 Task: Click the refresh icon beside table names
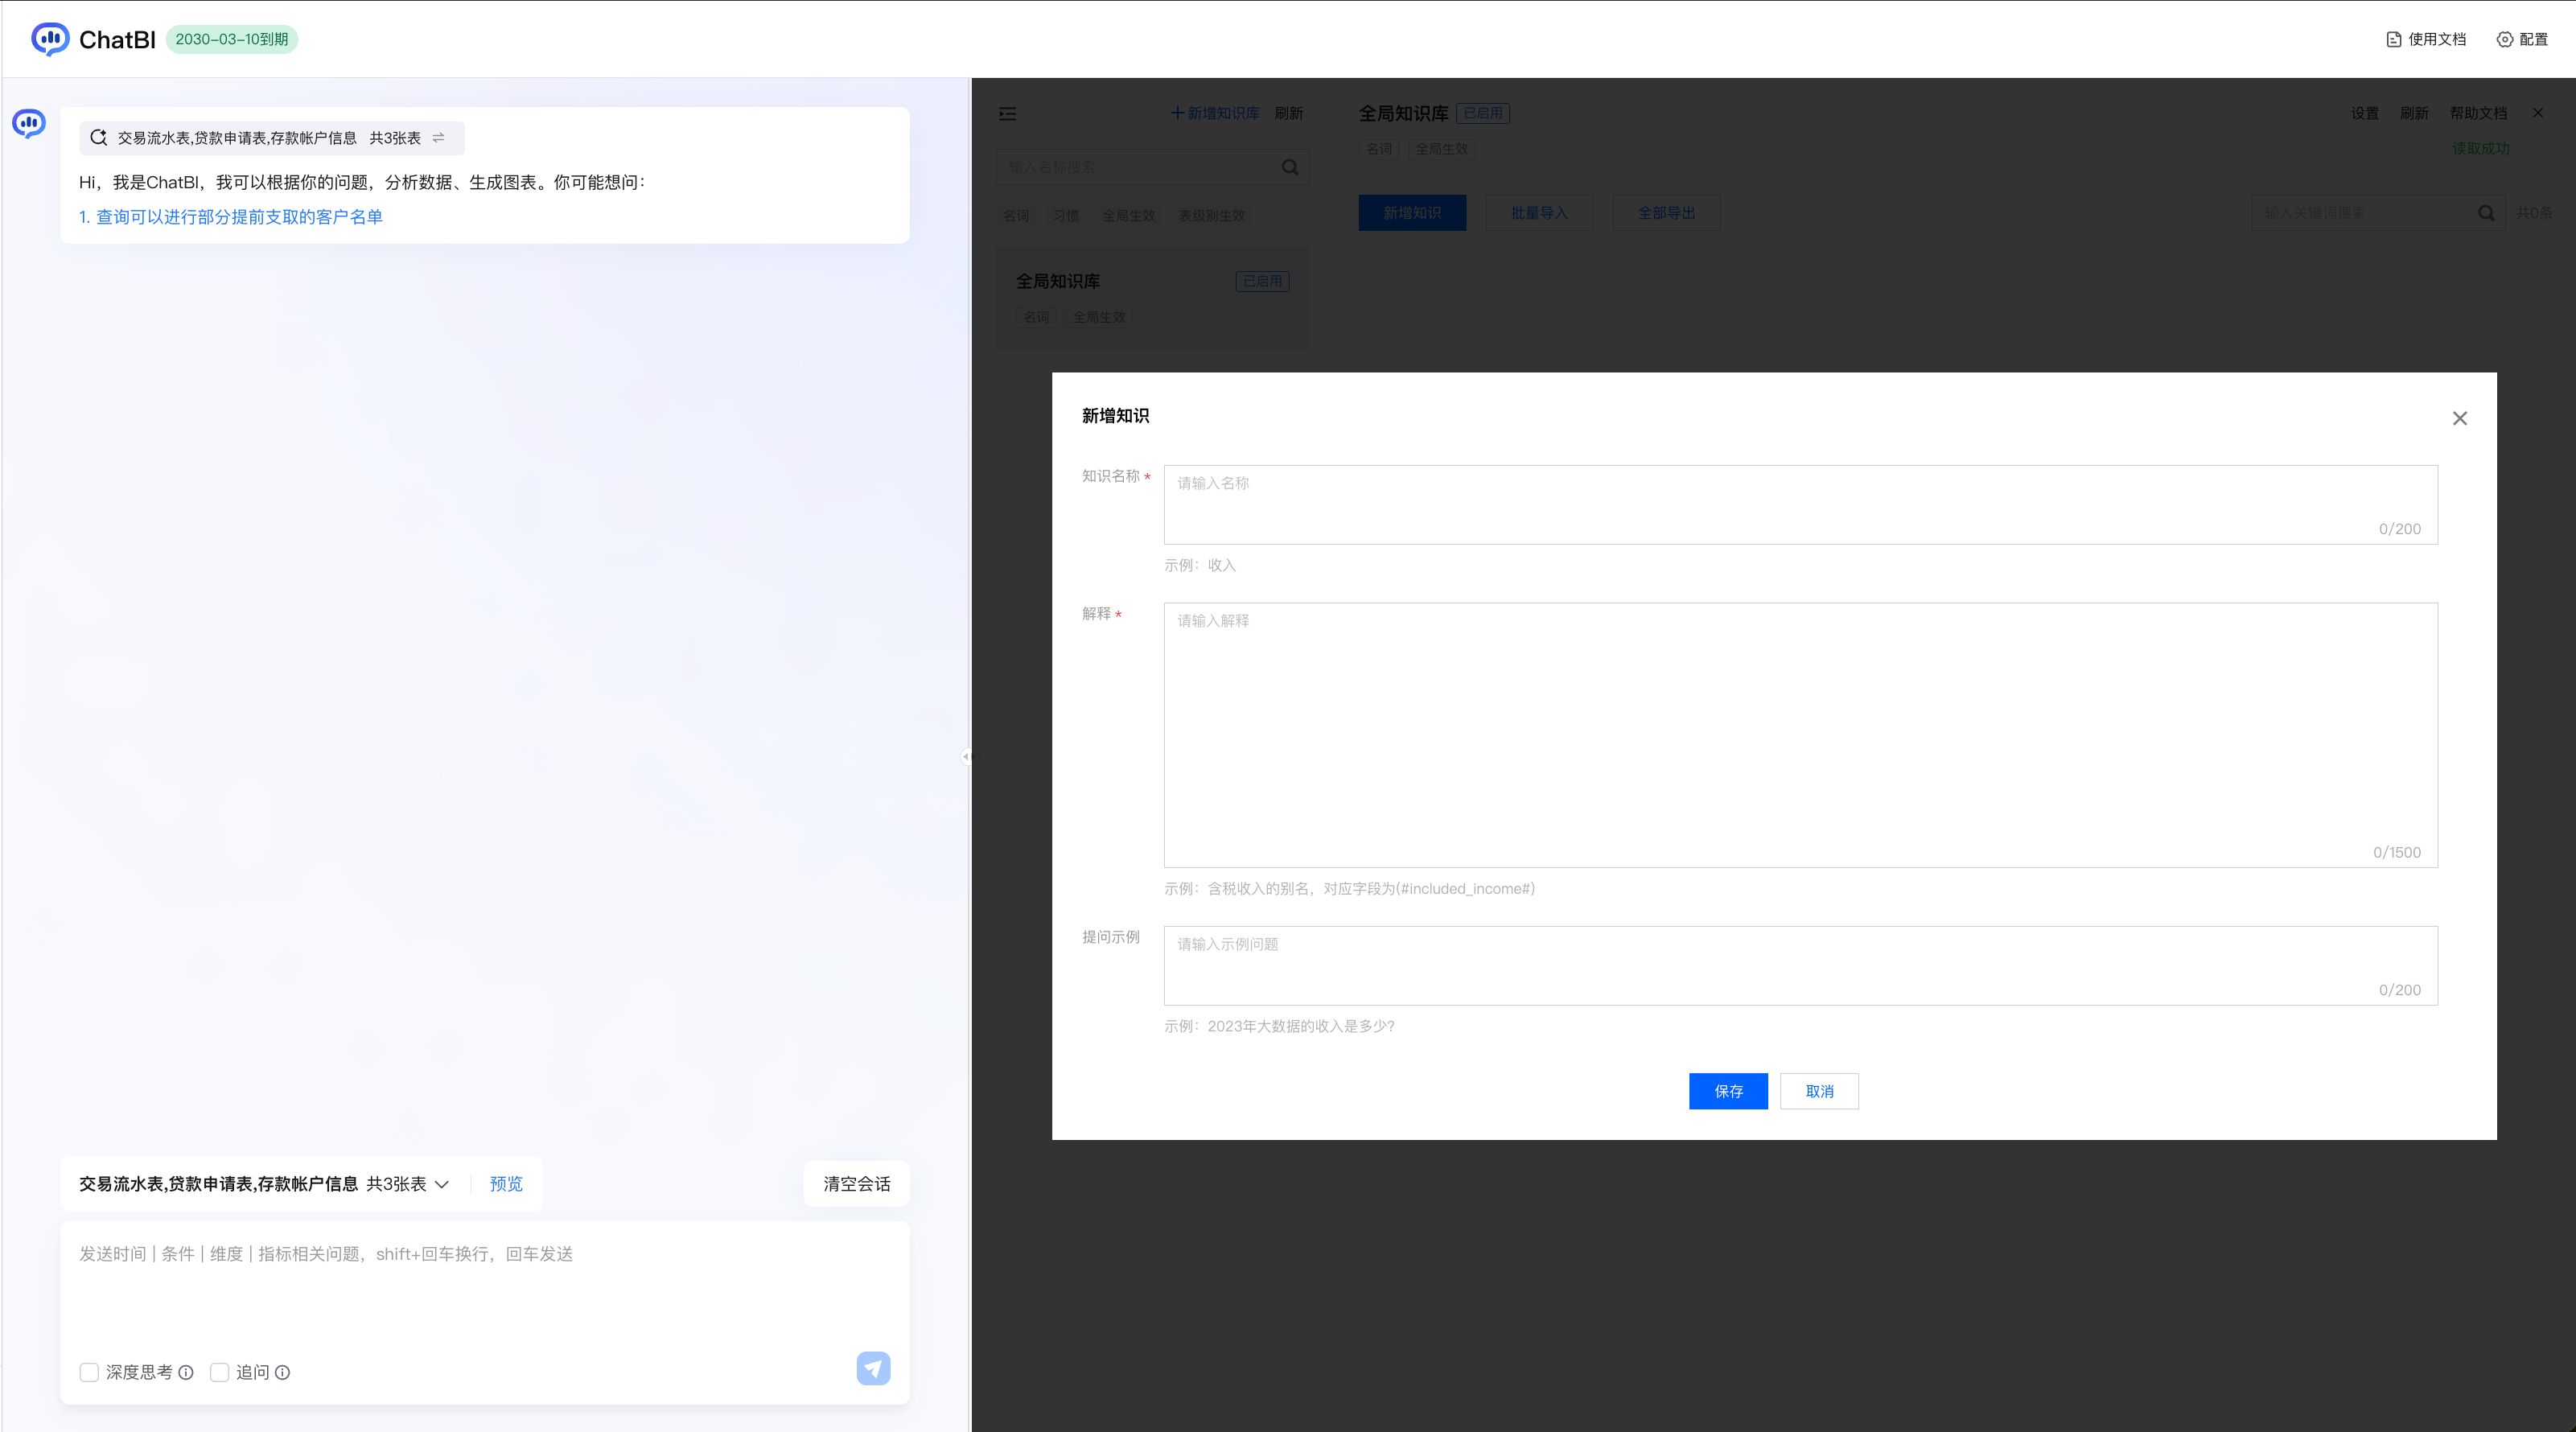click(x=98, y=138)
